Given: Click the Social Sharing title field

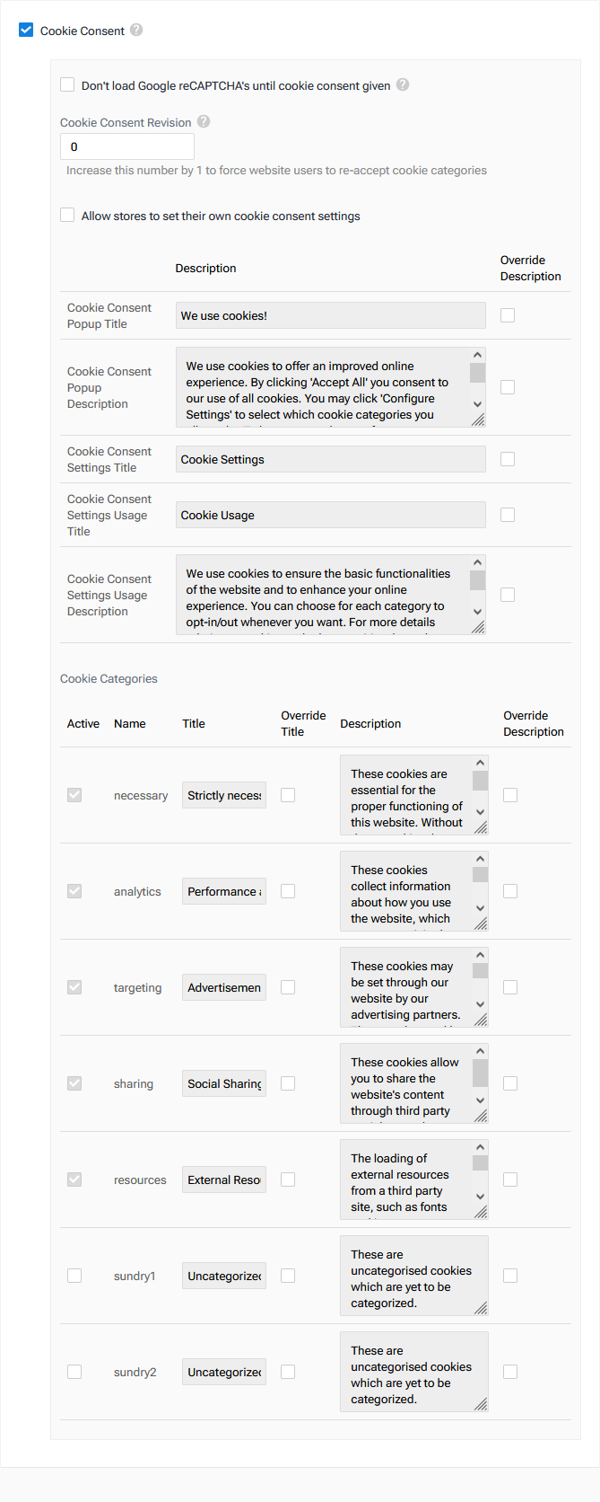Looking at the screenshot, I should (x=222, y=1082).
